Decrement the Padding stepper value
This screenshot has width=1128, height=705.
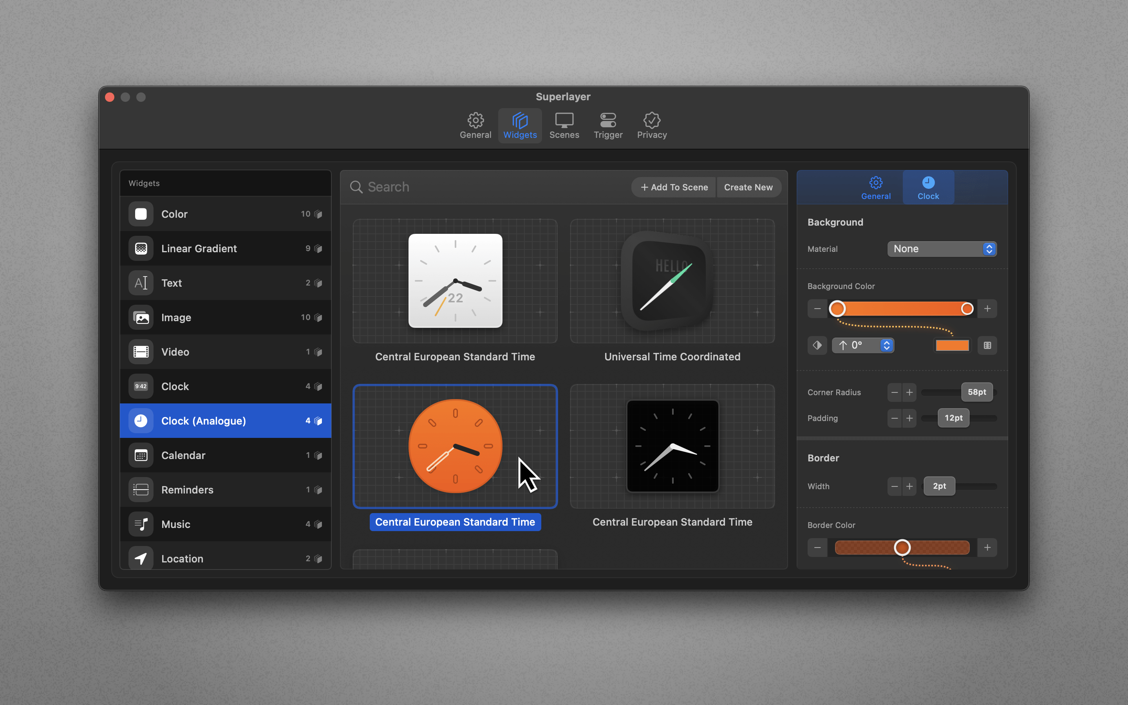893,418
